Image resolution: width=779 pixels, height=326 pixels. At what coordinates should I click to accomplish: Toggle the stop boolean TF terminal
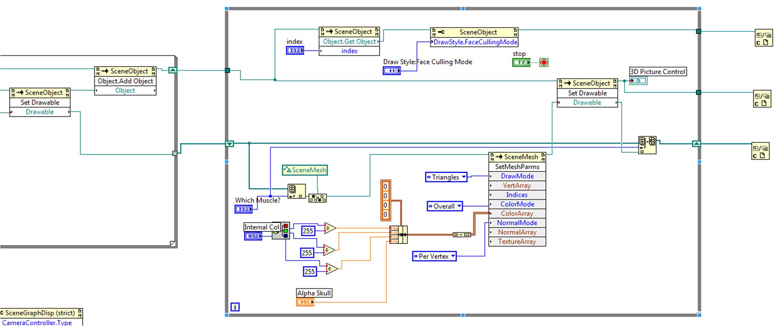click(521, 63)
